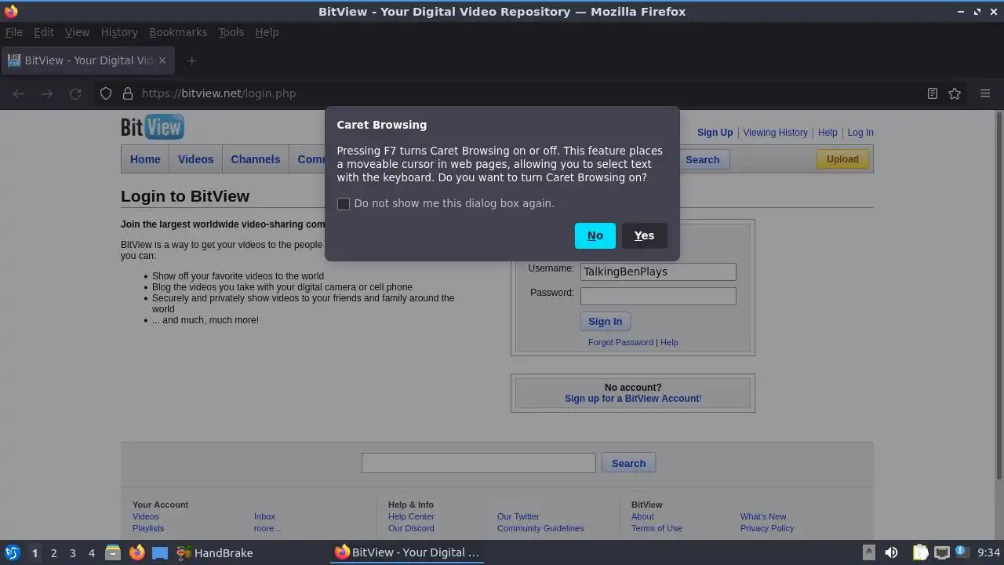Switch to workspace 3 in taskbar
The height and width of the screenshot is (565, 1004).
click(x=72, y=553)
